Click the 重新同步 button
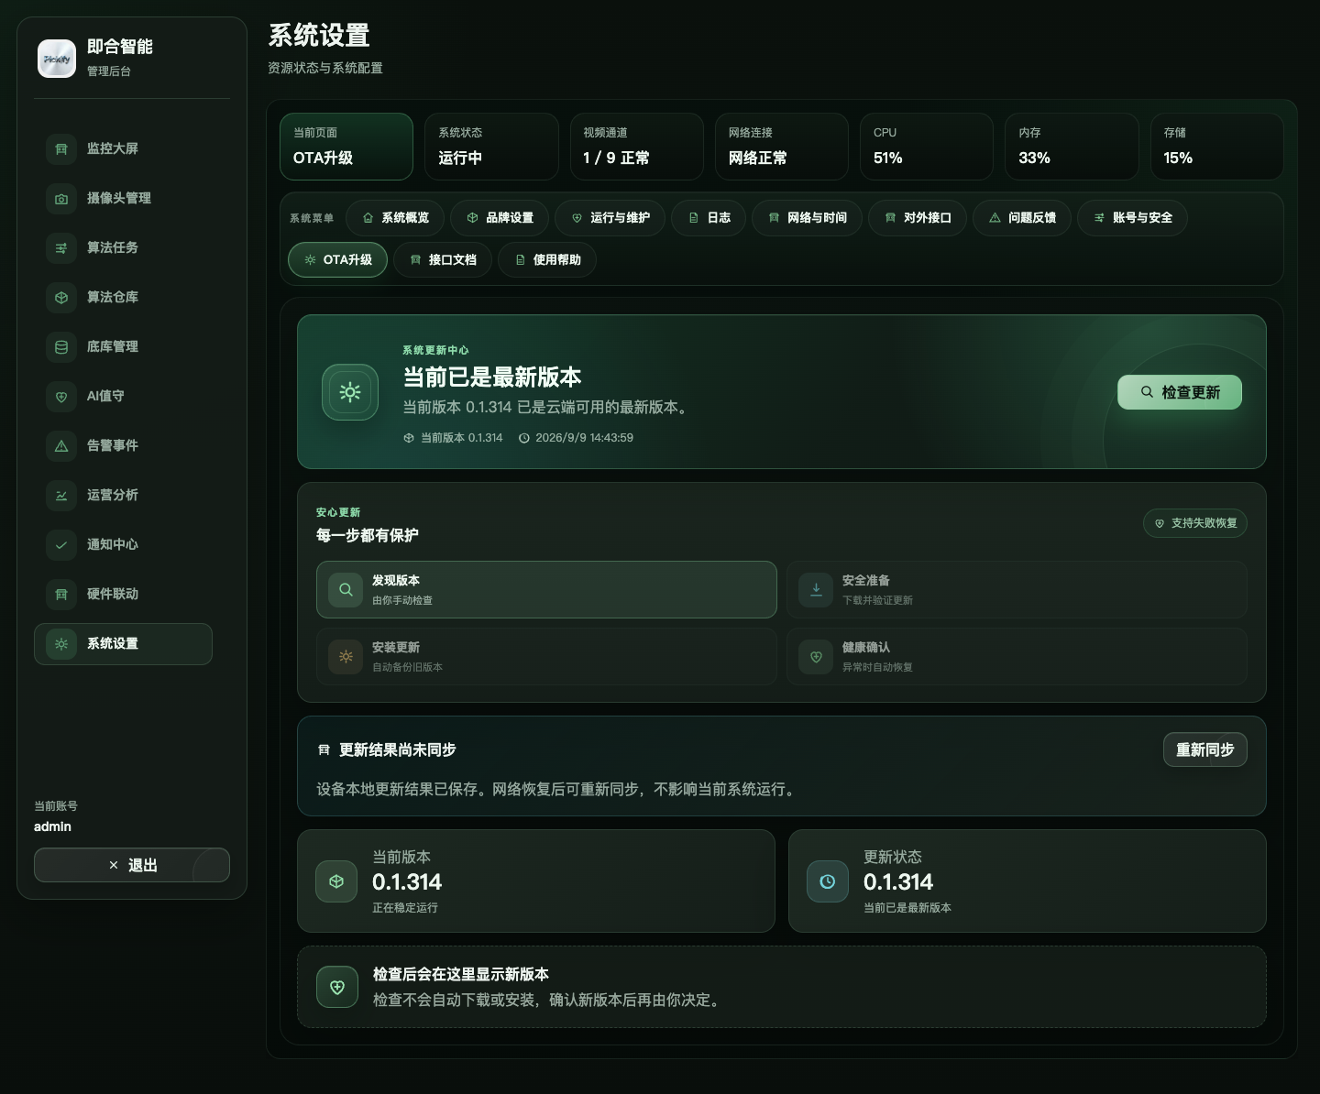 click(x=1205, y=749)
